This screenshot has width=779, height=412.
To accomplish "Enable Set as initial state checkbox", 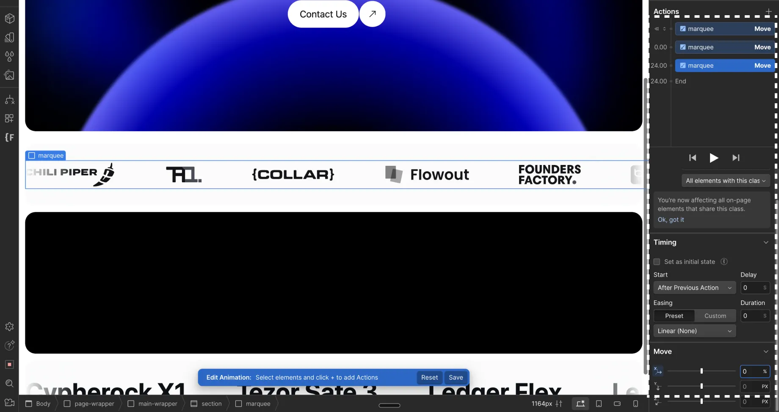I will [x=657, y=262].
